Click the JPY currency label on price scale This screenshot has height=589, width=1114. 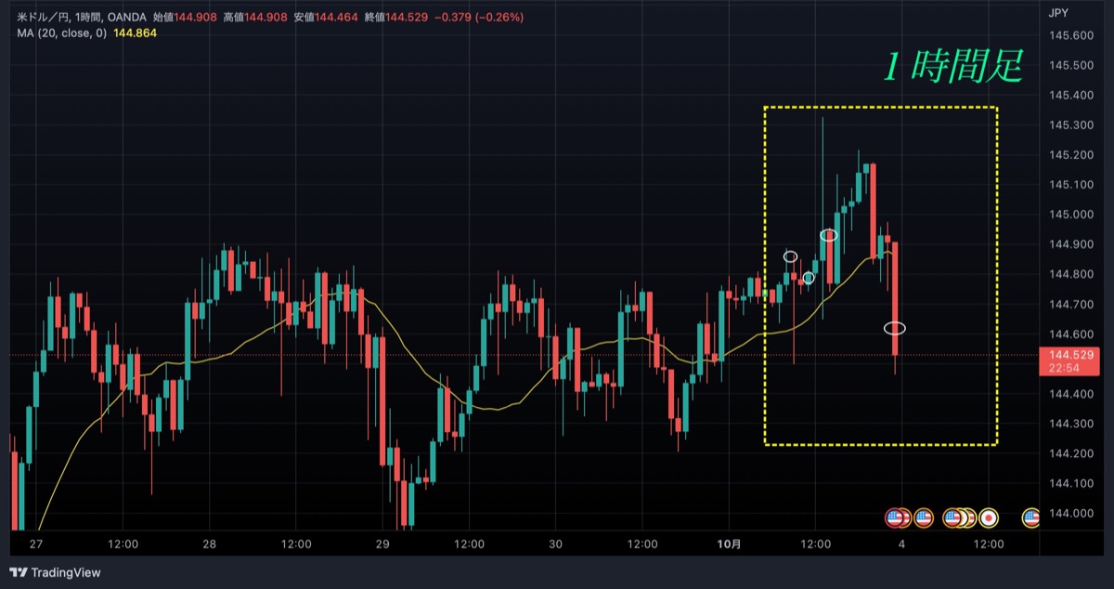click(x=1057, y=13)
